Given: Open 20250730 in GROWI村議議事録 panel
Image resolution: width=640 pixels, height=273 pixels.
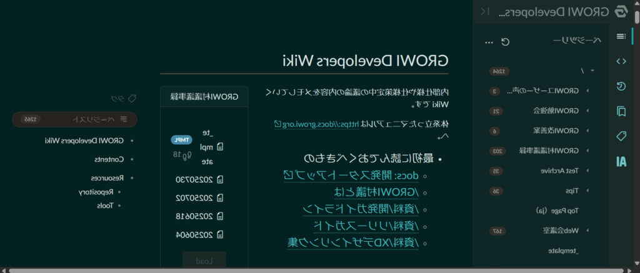Looking at the screenshot, I should [195, 180].
